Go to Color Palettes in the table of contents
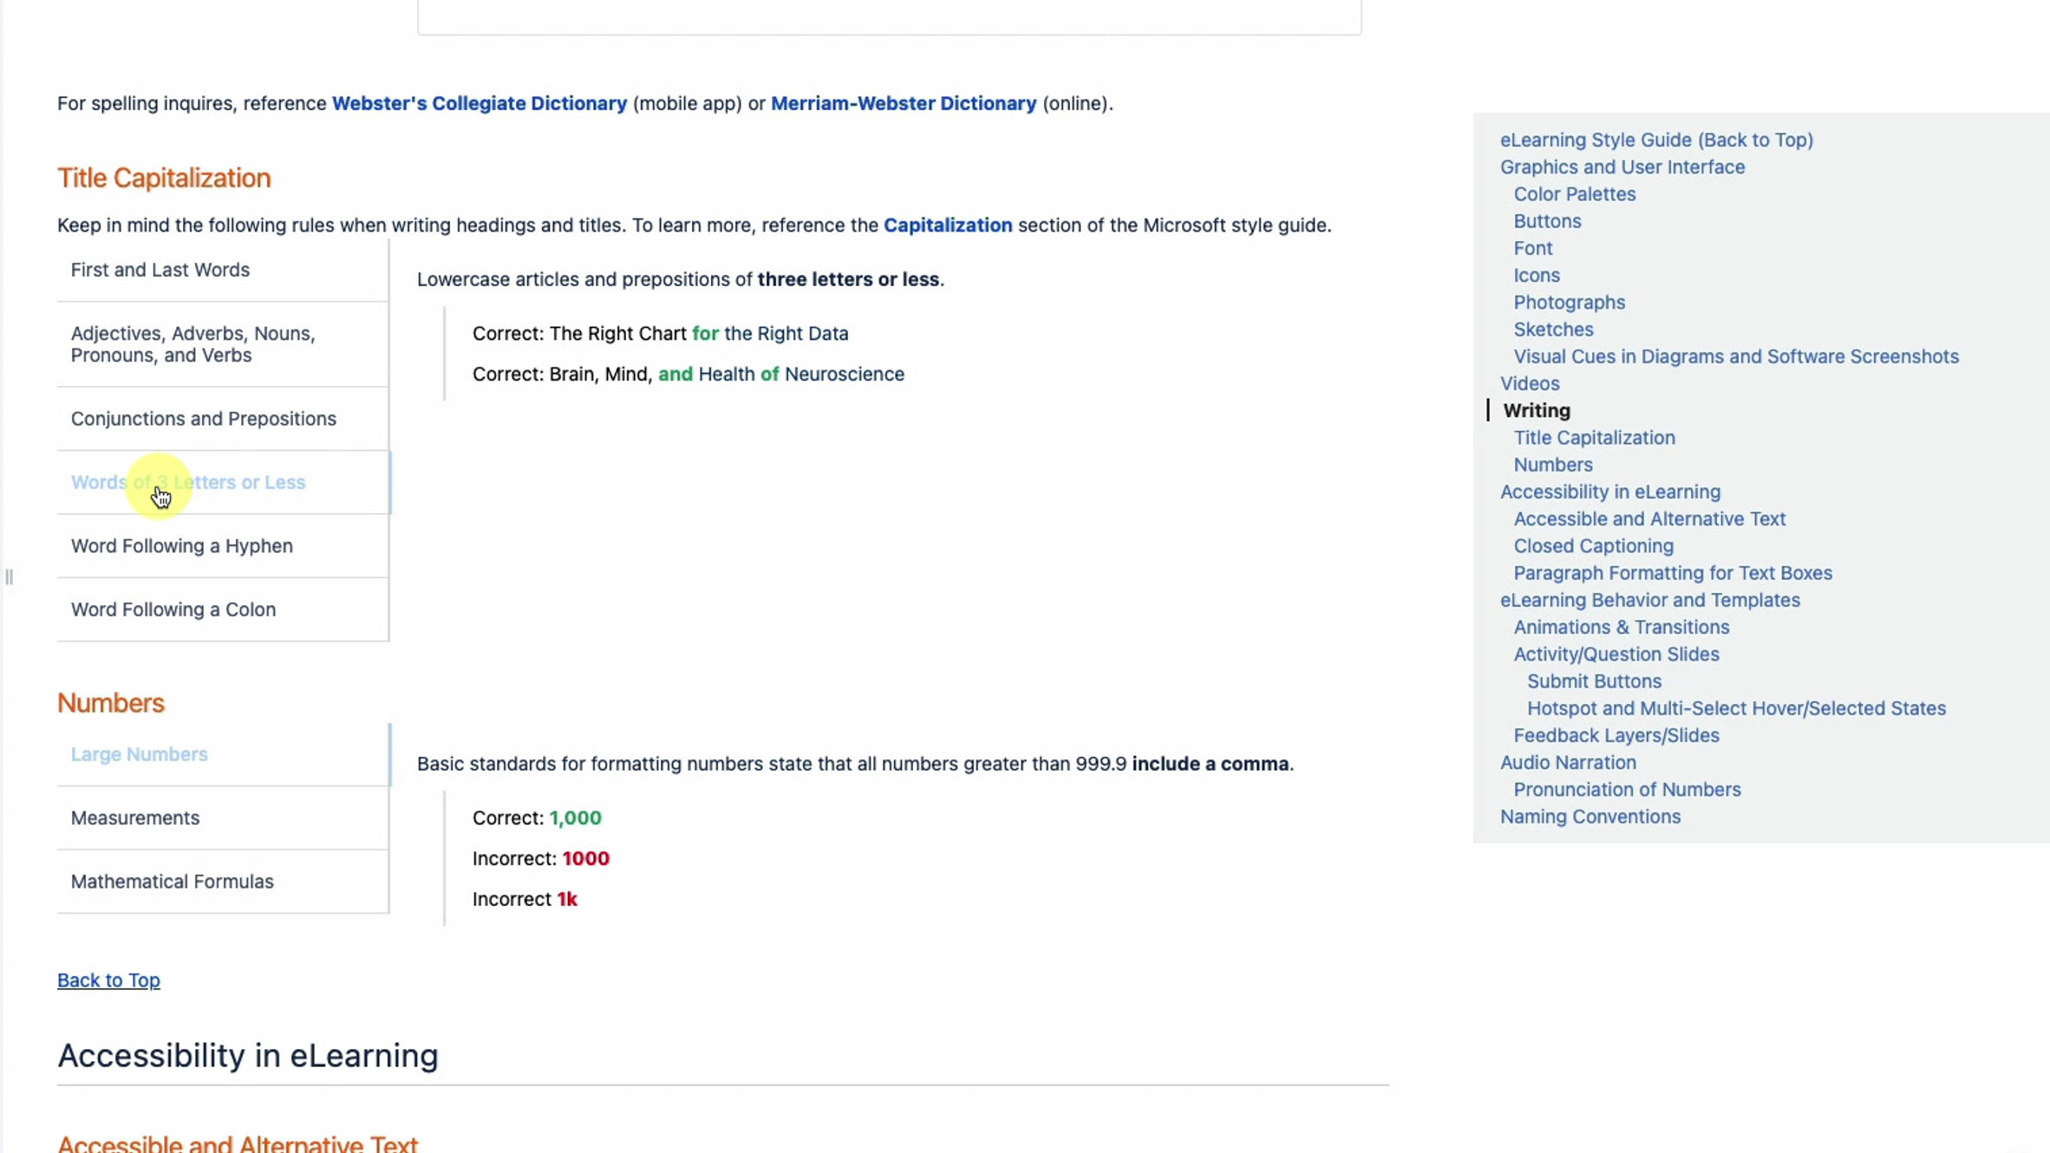The height and width of the screenshot is (1153, 2050). click(1574, 194)
